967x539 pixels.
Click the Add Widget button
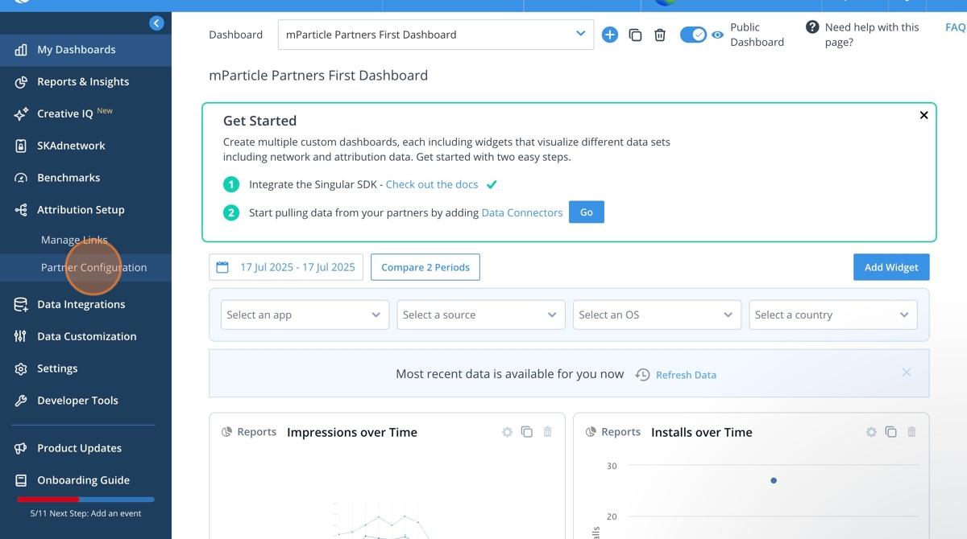point(890,267)
